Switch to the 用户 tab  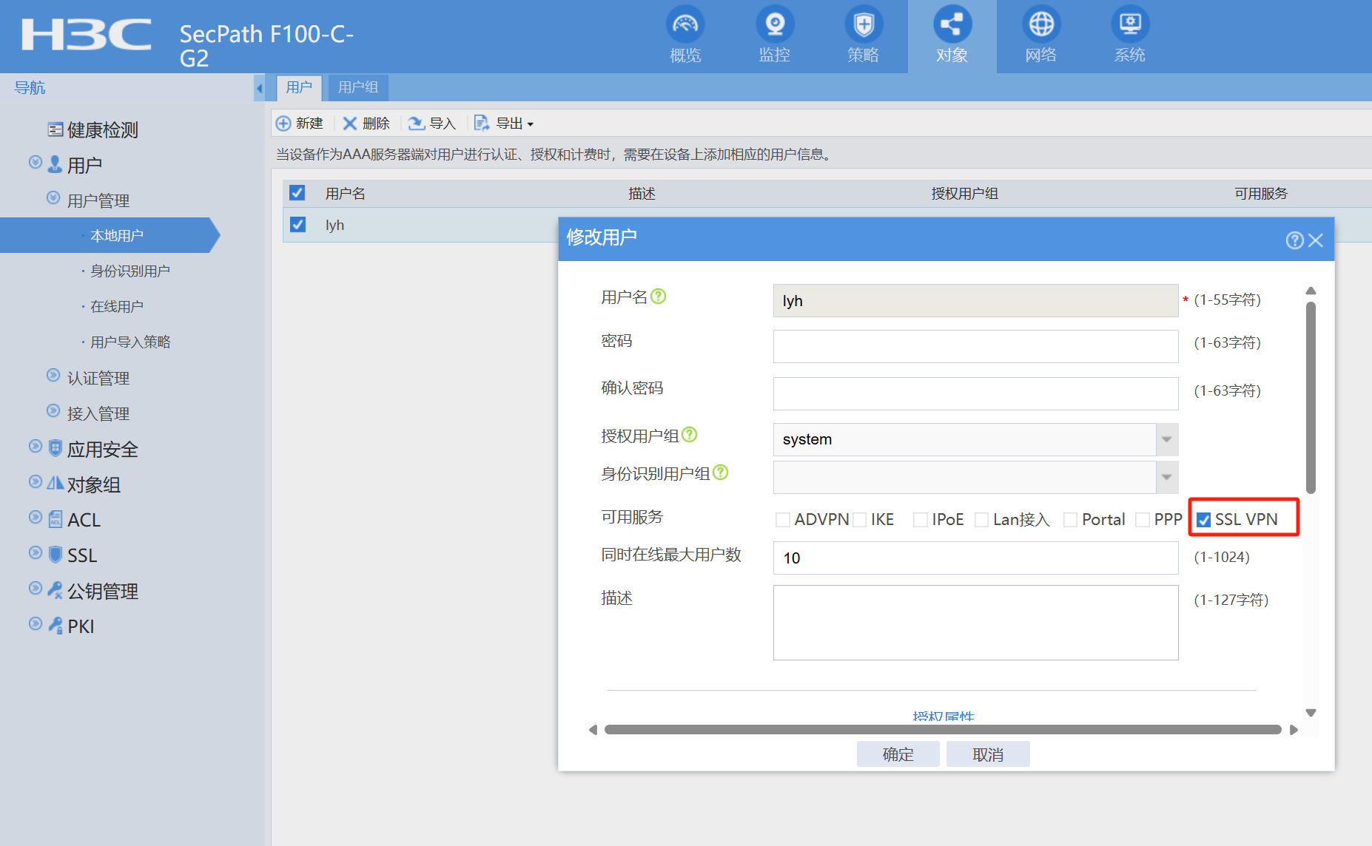click(299, 87)
